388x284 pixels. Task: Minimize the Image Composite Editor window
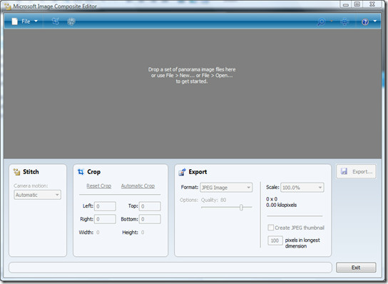click(346, 4)
